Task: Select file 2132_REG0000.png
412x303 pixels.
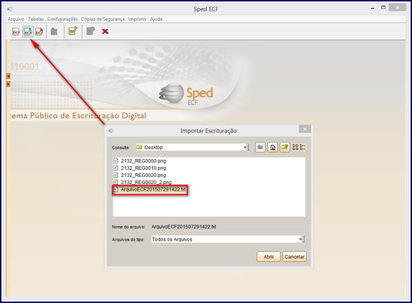Action: [144, 160]
